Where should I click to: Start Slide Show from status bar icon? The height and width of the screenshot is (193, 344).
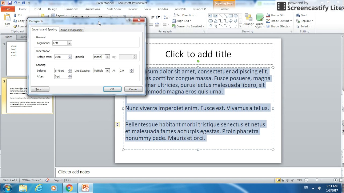pos(292,180)
